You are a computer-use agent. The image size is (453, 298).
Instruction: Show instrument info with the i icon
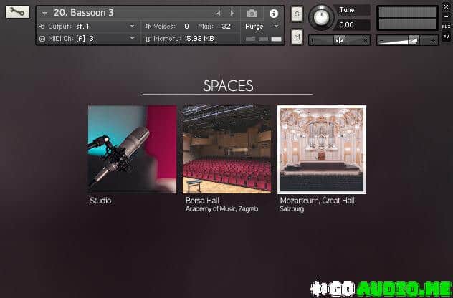point(273,13)
